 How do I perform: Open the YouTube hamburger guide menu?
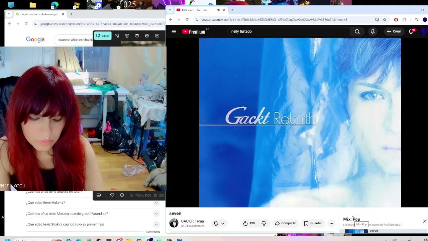tap(174, 31)
